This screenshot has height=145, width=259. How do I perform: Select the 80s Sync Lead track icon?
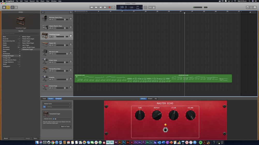tap(45, 53)
